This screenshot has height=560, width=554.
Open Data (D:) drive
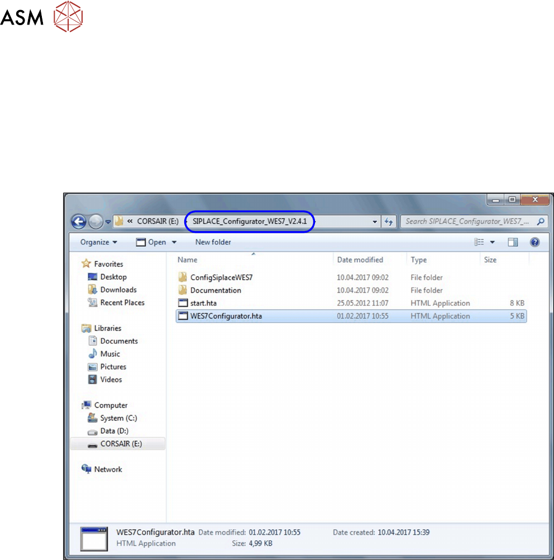pyautogui.click(x=114, y=431)
